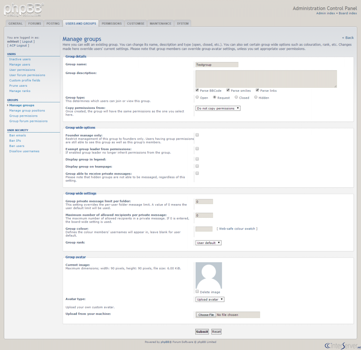361x350 pixels.
Task: Open the Avatar type dropdown
Action: [210, 299]
